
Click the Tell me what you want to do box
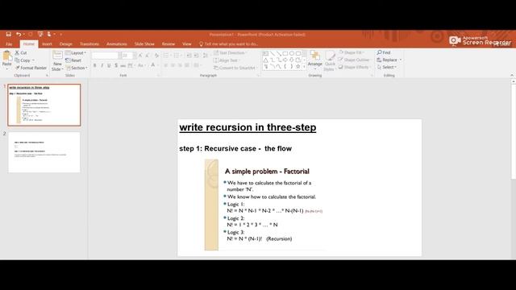tap(228, 43)
